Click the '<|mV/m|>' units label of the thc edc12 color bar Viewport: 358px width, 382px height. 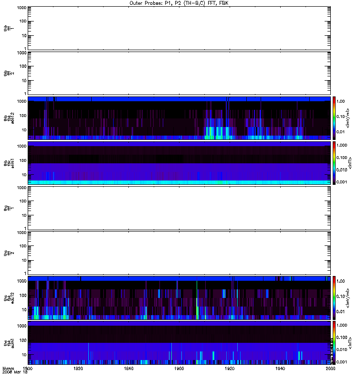tap(348, 298)
